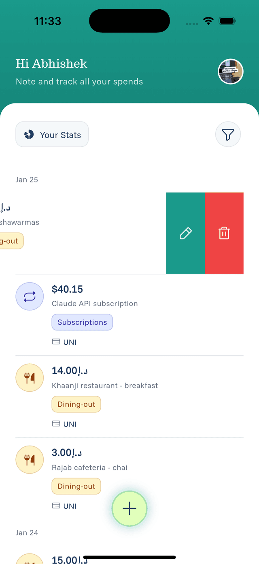Tap the red trash icon to delete shawarmas expense
Screen dimensions: 259x564
click(x=224, y=233)
